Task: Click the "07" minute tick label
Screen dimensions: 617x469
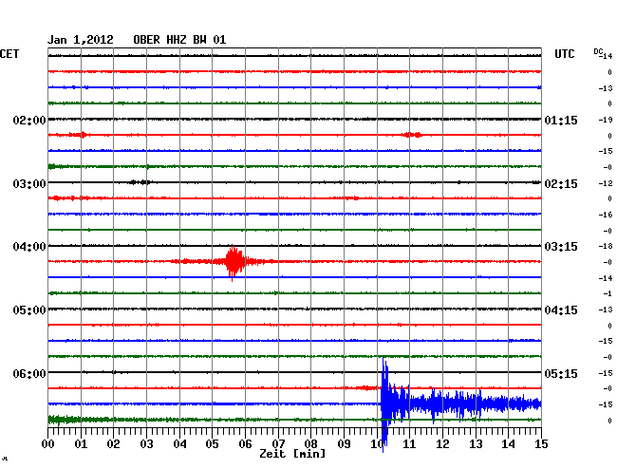Action: coord(278,444)
